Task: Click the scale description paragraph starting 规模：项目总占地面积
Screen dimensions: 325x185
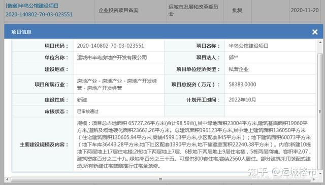Action: coord(194,144)
